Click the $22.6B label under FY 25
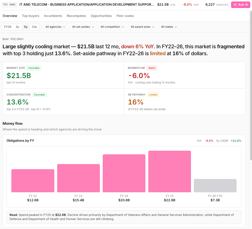Screen dimensions: 252x229 (170, 200)
